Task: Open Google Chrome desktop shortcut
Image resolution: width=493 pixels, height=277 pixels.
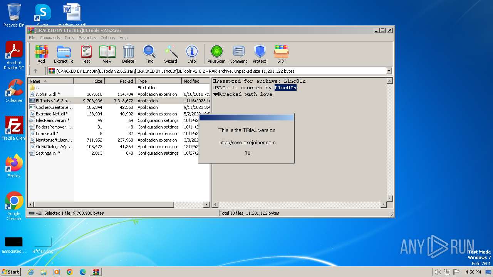Action: (14, 206)
